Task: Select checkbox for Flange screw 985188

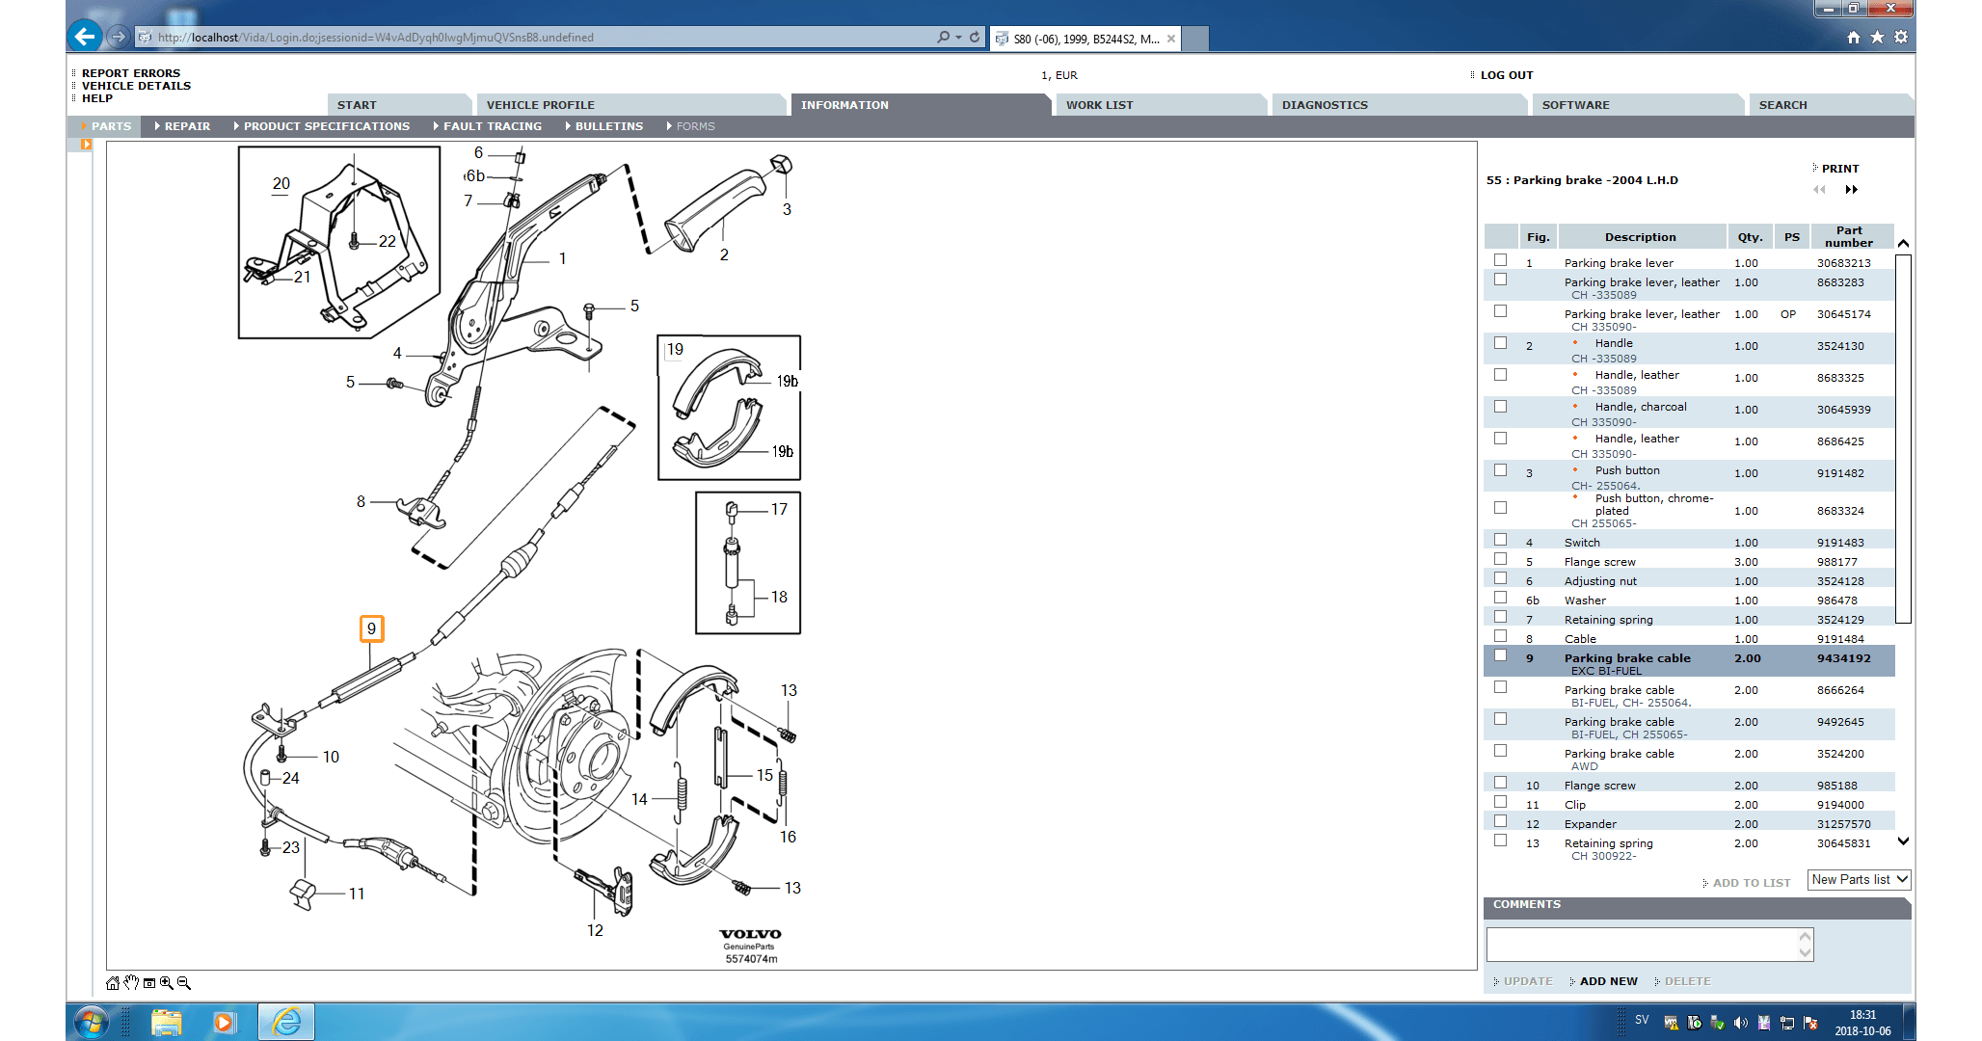Action: point(1500,783)
